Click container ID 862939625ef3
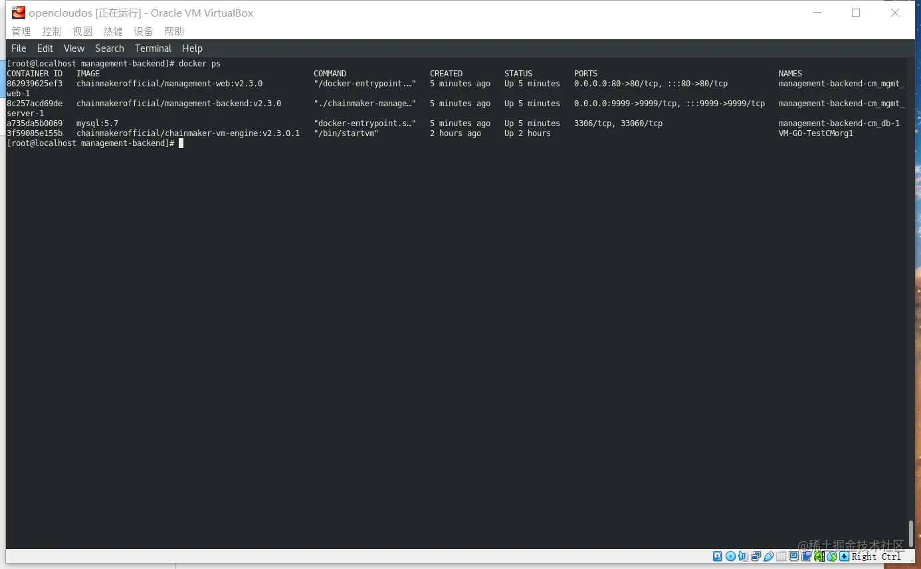Screen dimensions: 921x569 (x=35, y=84)
